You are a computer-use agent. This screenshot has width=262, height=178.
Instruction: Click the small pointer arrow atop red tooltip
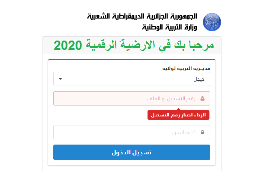(x=178, y=109)
